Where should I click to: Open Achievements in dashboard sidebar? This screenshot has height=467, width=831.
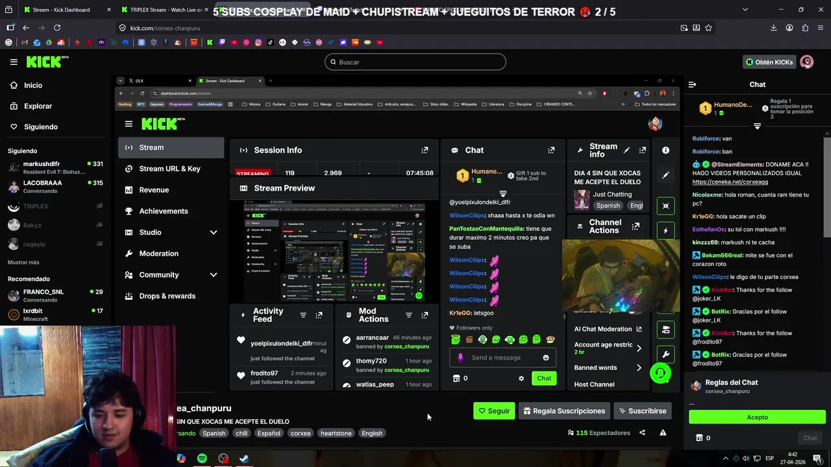click(x=171, y=211)
